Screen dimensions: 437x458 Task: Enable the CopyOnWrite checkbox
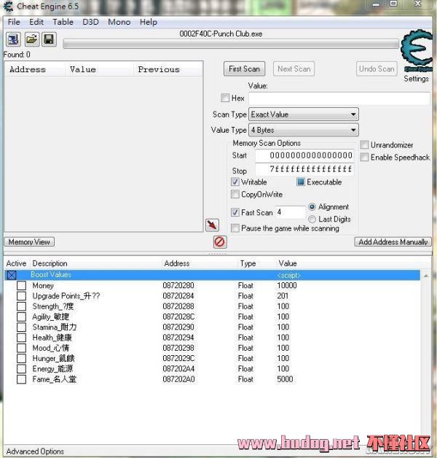(x=235, y=194)
